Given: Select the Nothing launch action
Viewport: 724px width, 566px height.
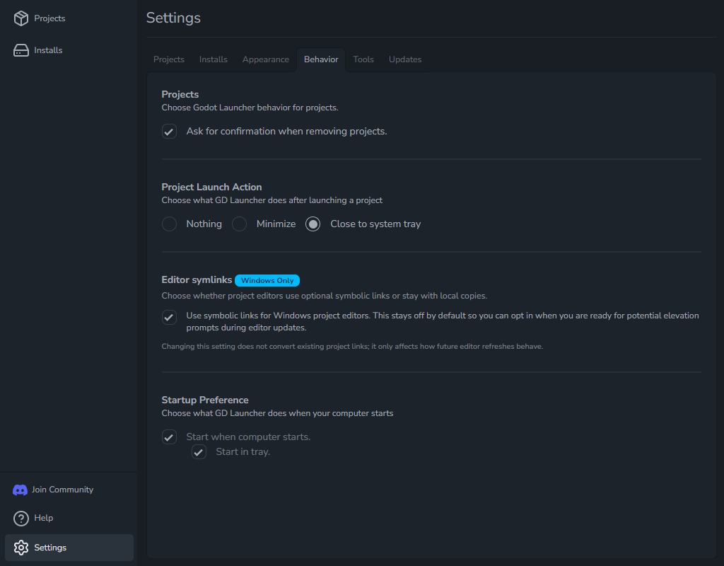Looking at the screenshot, I should (169, 224).
